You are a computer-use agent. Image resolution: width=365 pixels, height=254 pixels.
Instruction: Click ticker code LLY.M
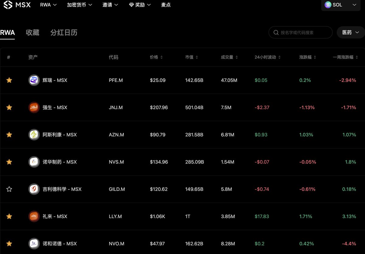point(115,216)
